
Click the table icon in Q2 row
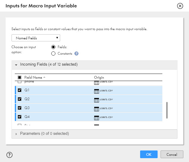pos(97,100)
